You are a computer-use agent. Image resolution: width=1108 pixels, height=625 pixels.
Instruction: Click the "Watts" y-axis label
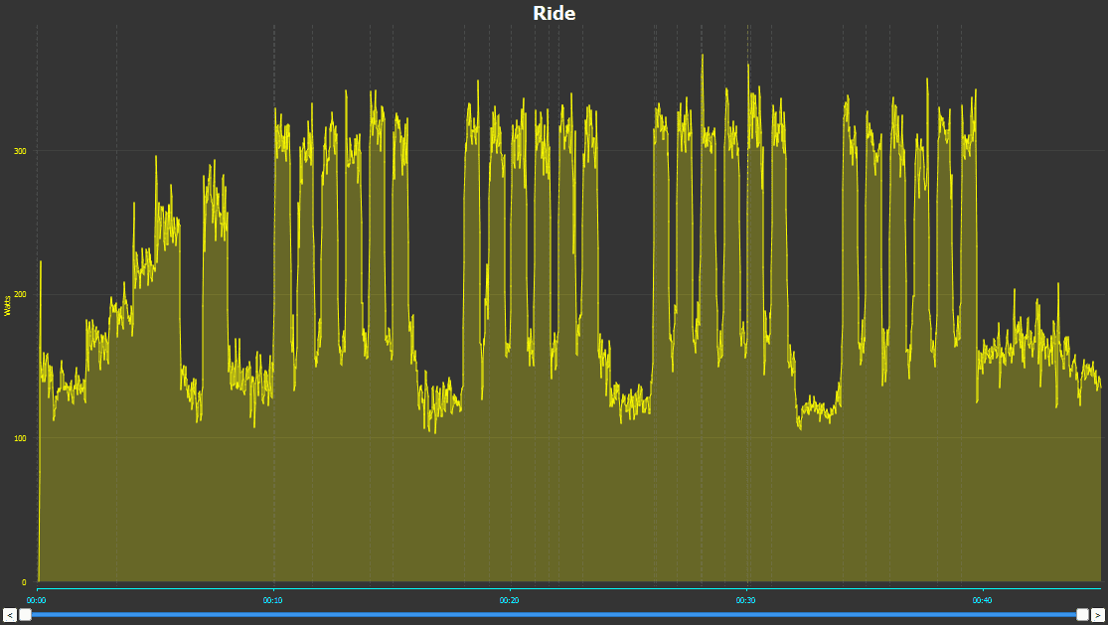[8, 305]
